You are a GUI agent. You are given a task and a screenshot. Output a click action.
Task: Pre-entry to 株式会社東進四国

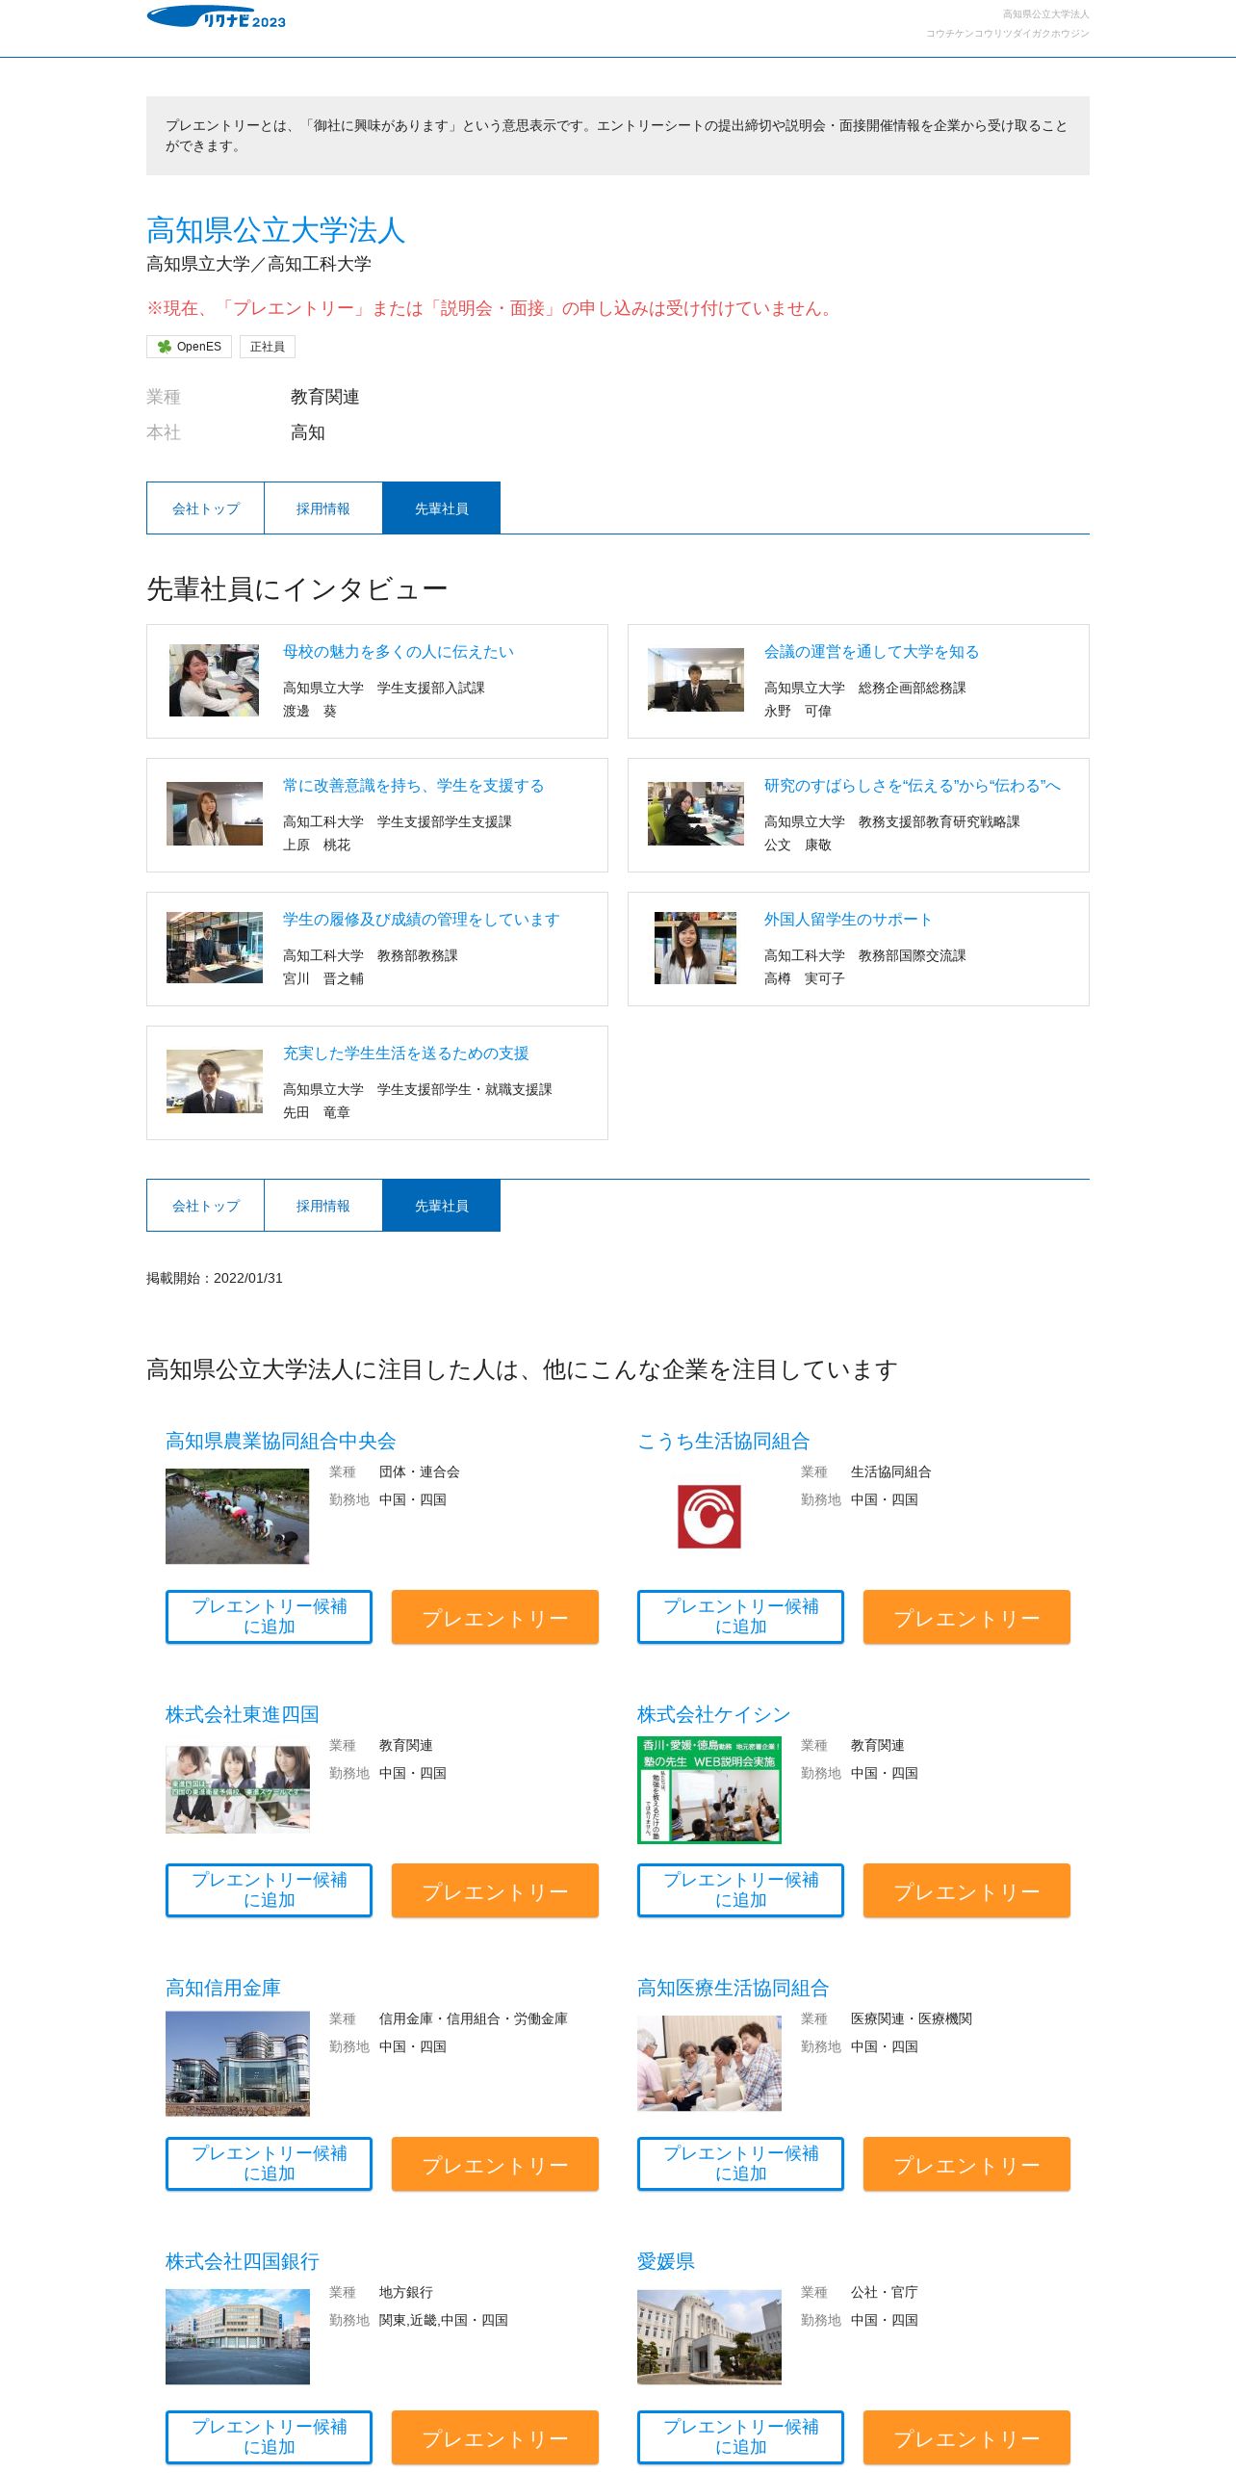(495, 1890)
